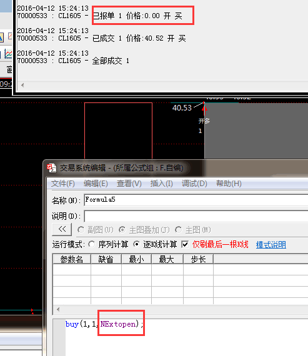Click NExtopen in the code editor
The image size is (308, 356).
pyautogui.click(x=118, y=324)
